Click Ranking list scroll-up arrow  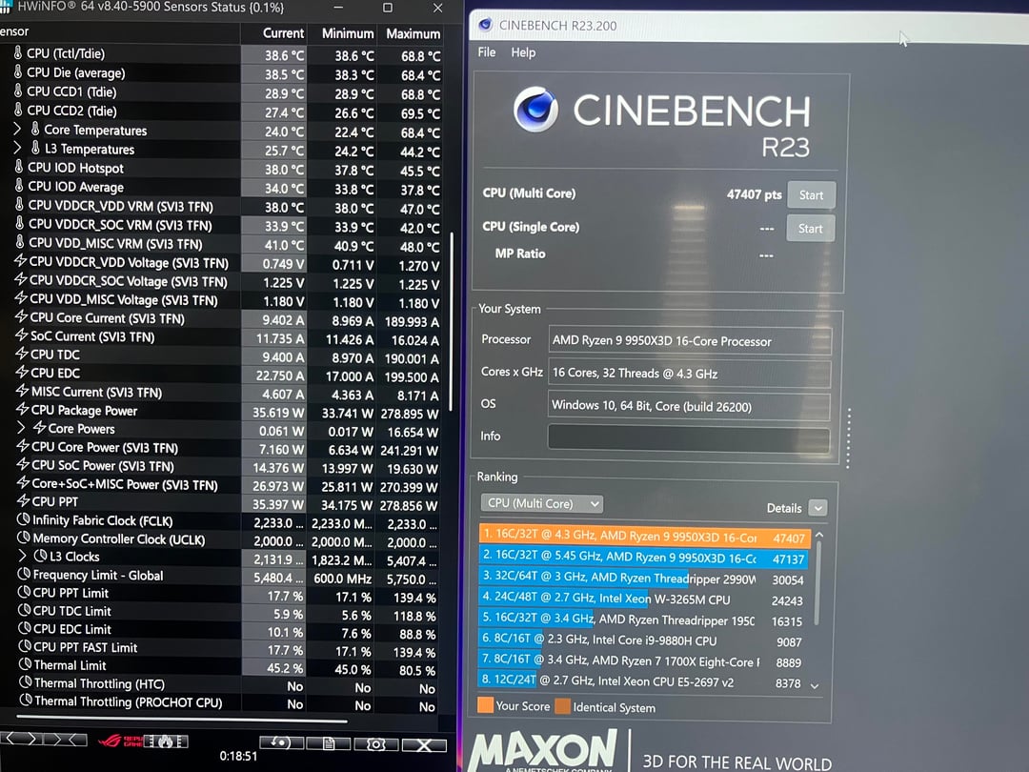point(819,535)
